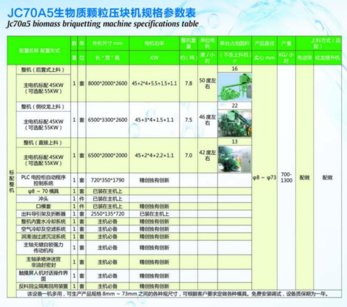Click the row label '整机（后置式上料）'

43,70
